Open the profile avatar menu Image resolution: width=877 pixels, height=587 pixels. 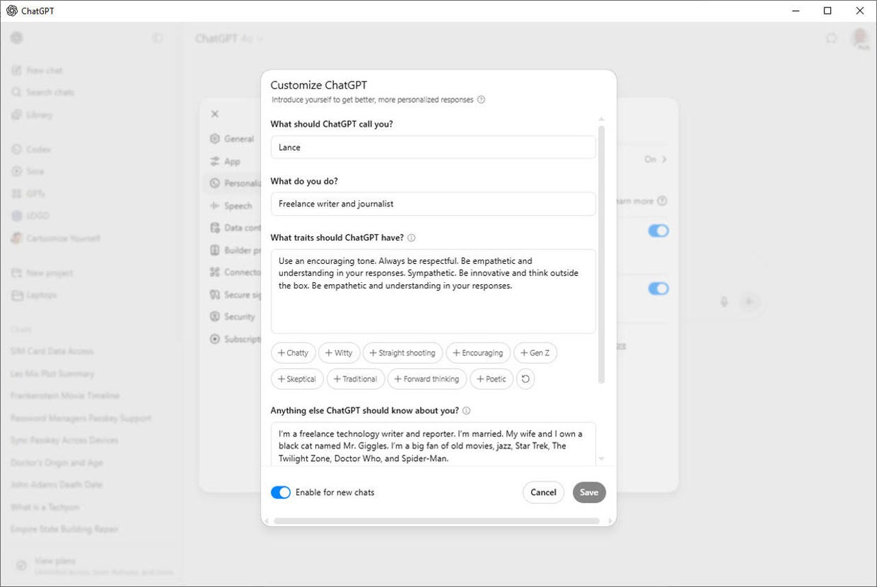coord(860,38)
